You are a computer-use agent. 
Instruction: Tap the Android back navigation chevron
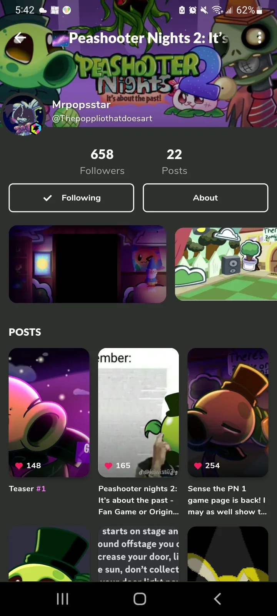217,599
